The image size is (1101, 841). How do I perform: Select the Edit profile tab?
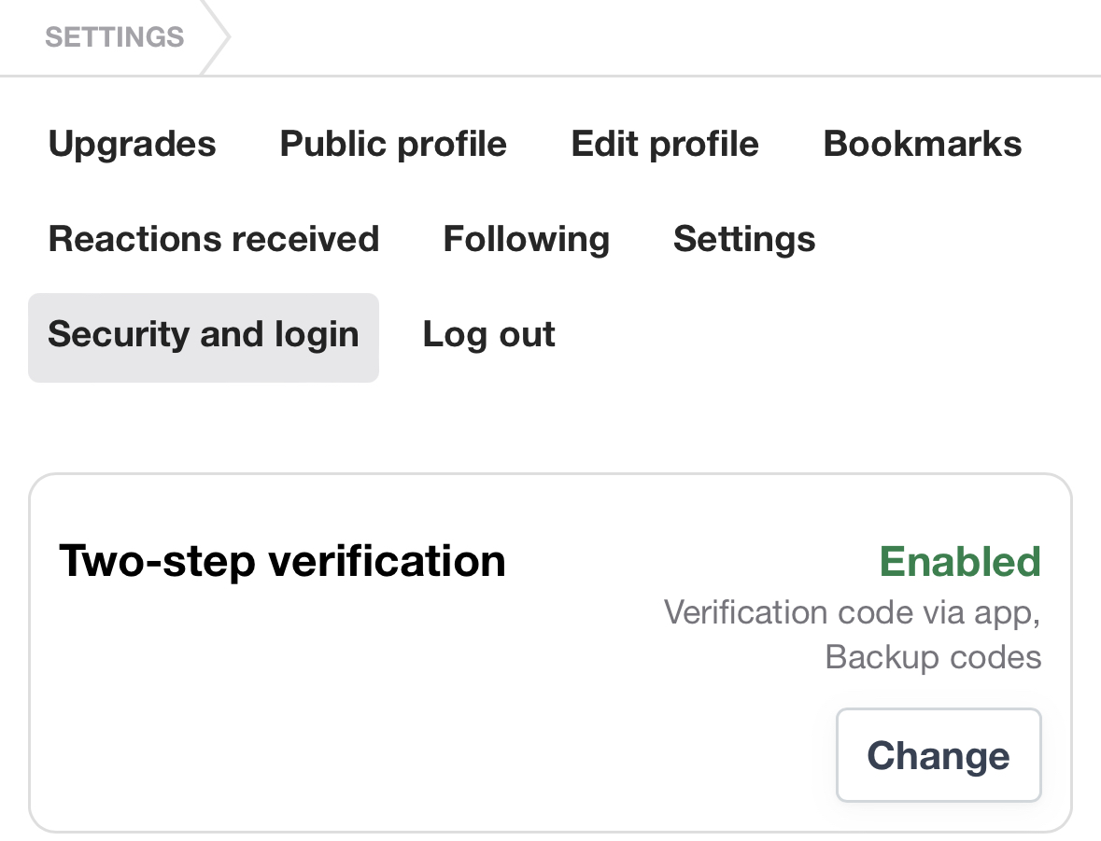point(665,144)
